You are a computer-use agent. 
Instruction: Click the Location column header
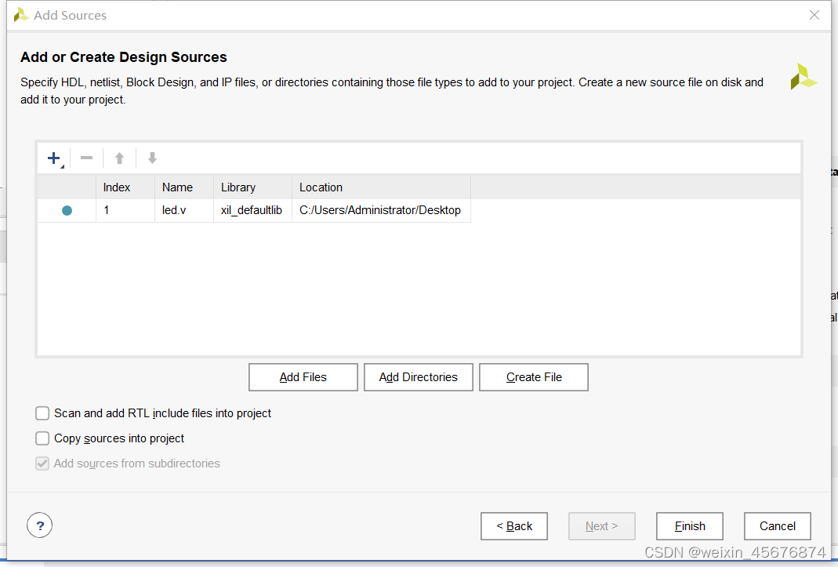(382, 187)
